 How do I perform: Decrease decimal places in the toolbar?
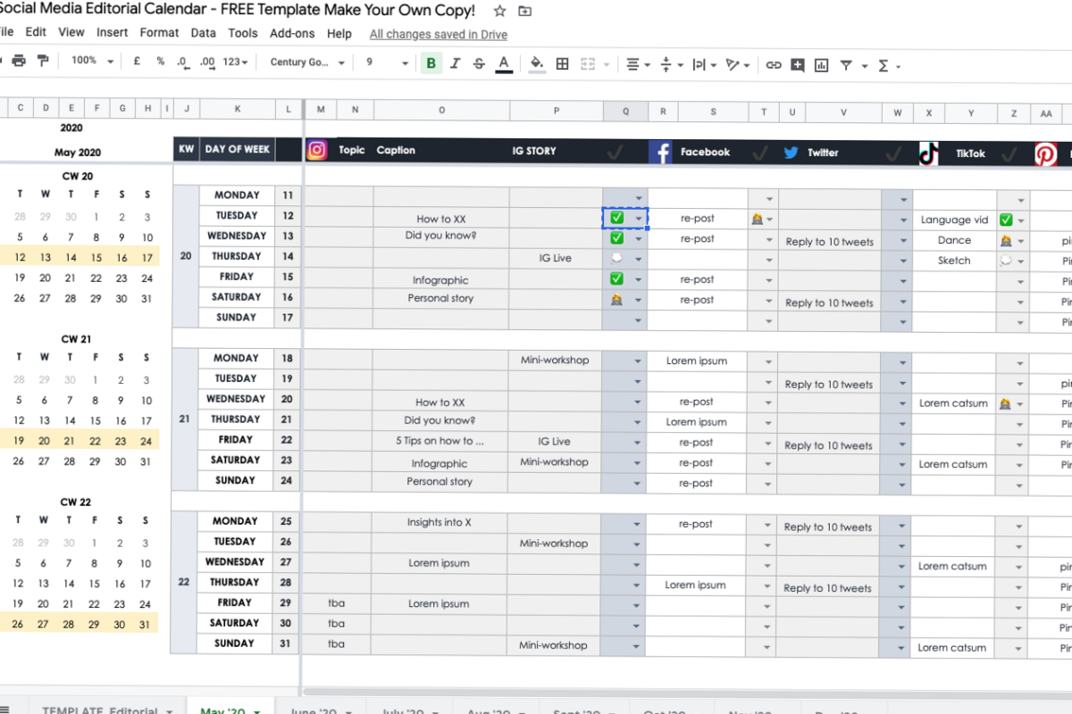(180, 63)
